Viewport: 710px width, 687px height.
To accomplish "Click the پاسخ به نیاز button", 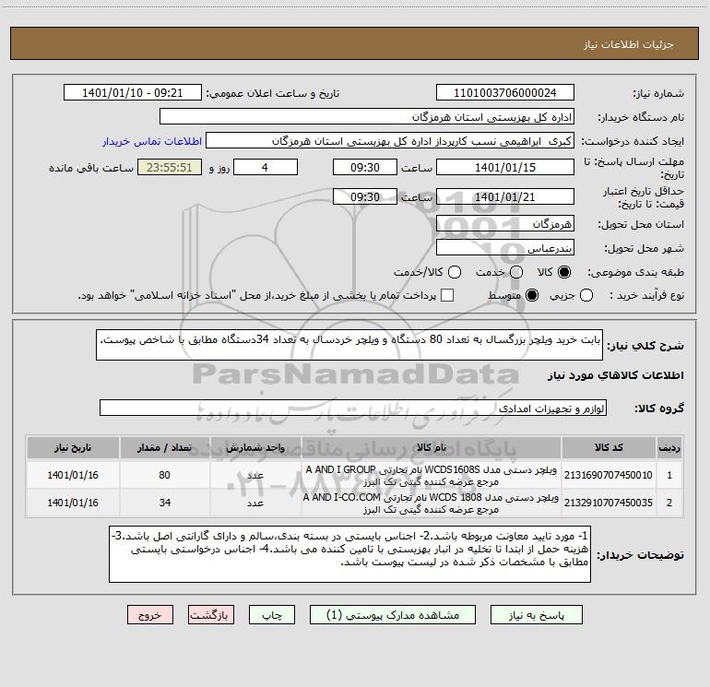I will pyautogui.click(x=537, y=615).
